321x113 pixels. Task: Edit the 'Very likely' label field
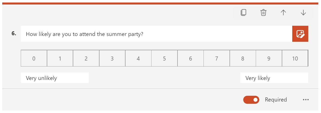click(274, 78)
